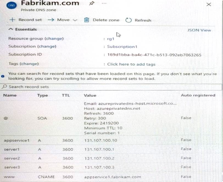
Task: Open the Move dropdown menu
Action: [x=63, y=20]
